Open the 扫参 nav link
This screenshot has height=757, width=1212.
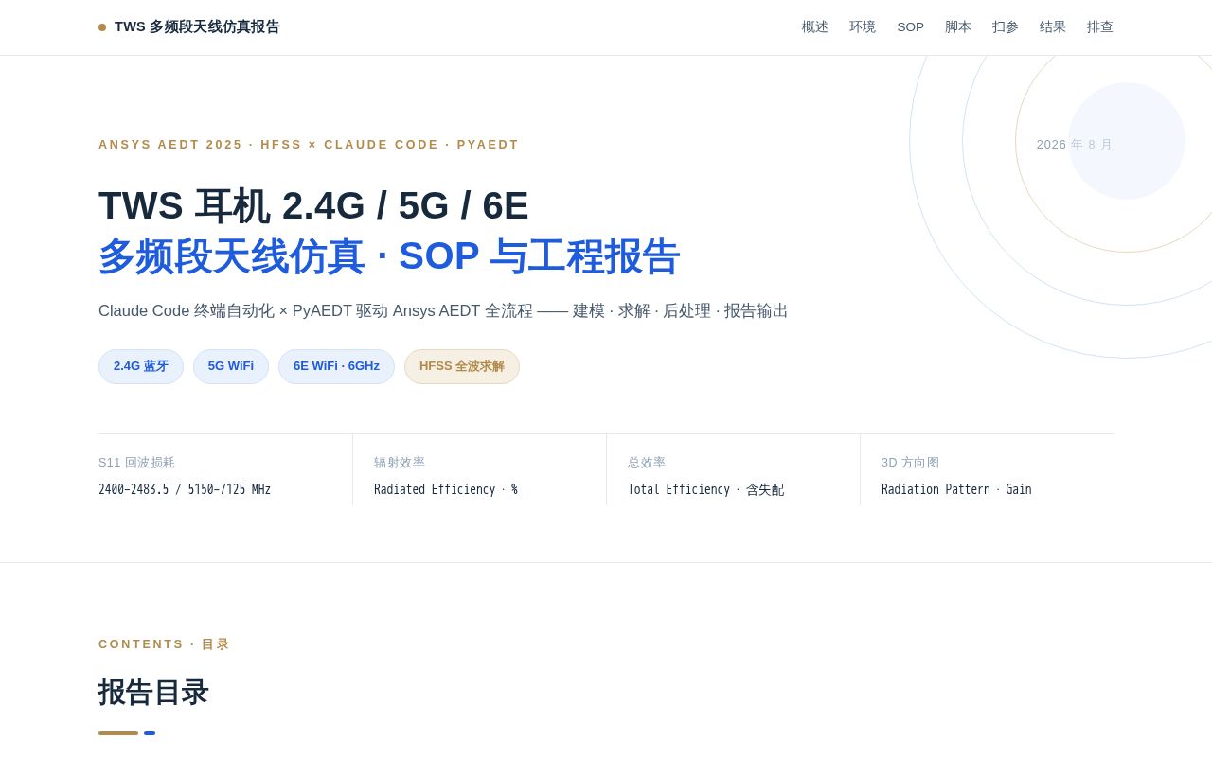pos(1005,27)
